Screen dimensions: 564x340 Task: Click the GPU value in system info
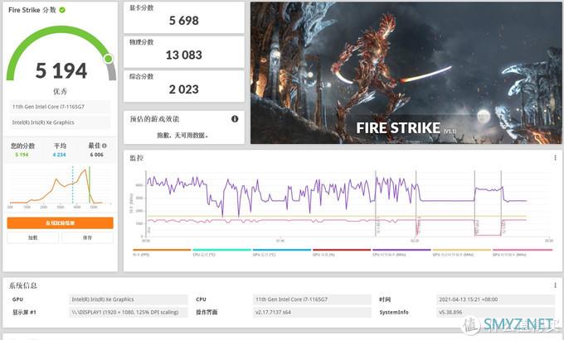128,299
